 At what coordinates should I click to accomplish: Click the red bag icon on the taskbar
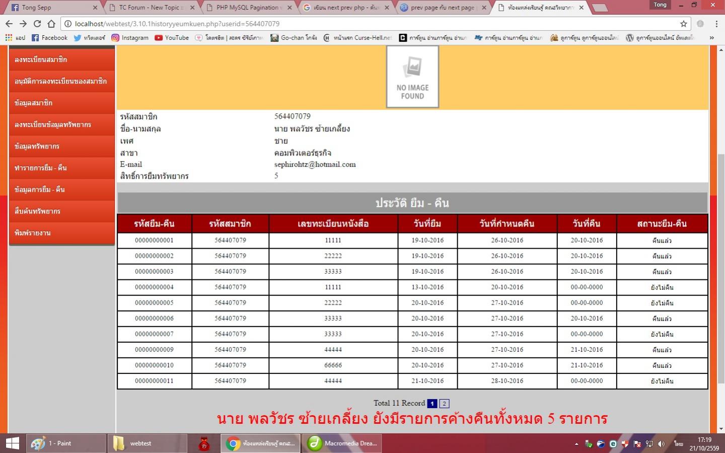tap(204, 443)
